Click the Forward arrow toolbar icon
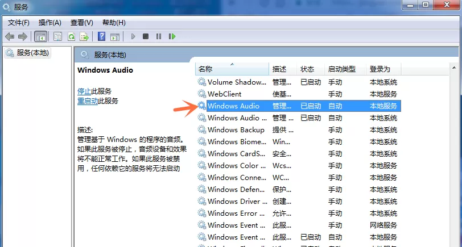 coord(23,36)
